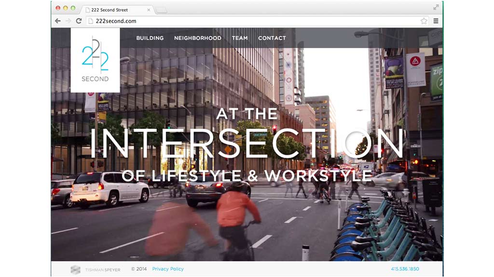The image size is (494, 277).
Task: Click the 415.536.1850 phone number
Action: (405, 269)
